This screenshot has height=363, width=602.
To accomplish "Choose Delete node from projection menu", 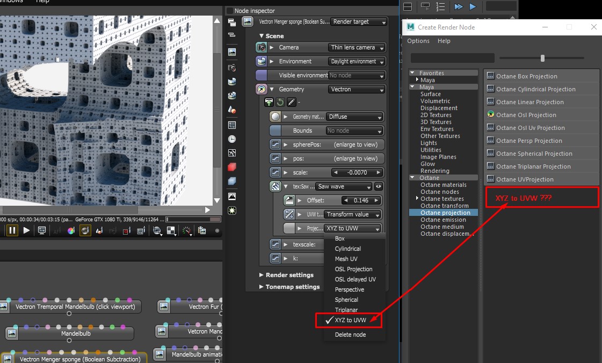I will 351,335.
